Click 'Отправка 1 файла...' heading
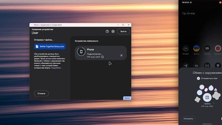Image resolution: width=222 pixels, height=125 pixels. click(x=44, y=40)
